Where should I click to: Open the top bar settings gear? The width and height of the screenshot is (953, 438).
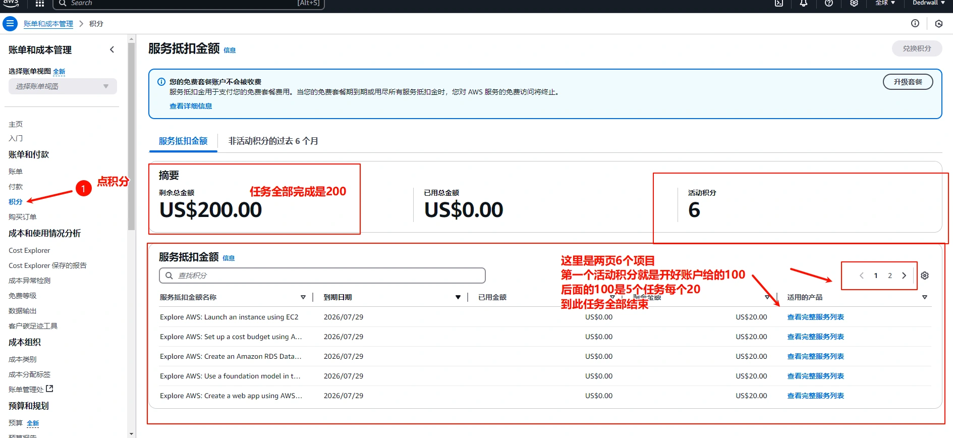click(854, 4)
